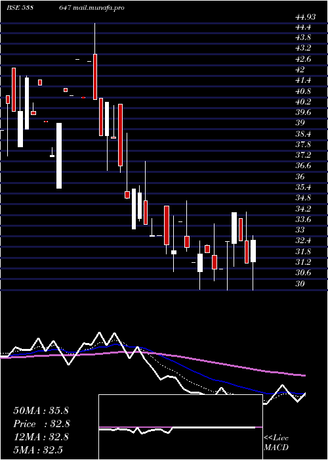This screenshot has height=460, width=328.
Task: Click the 37.2 price axis label
Action: pyautogui.click(x=303, y=155)
